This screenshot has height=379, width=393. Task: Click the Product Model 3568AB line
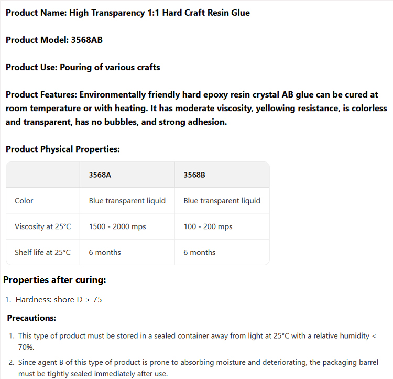tap(54, 40)
